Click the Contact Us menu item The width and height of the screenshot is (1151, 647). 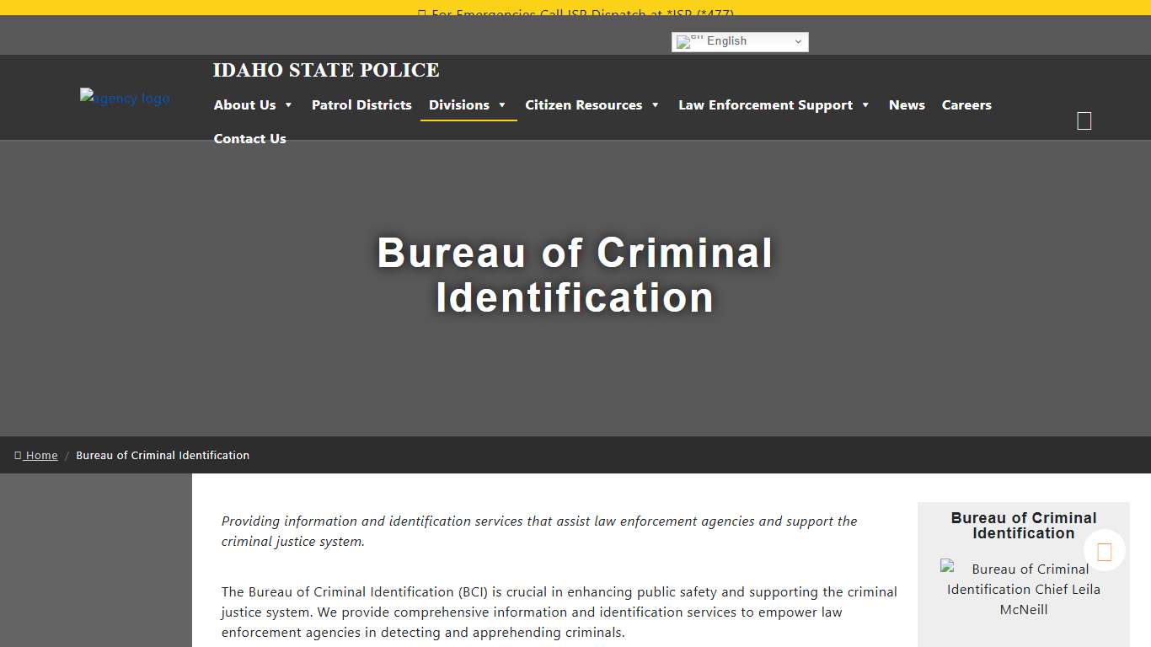click(x=249, y=138)
